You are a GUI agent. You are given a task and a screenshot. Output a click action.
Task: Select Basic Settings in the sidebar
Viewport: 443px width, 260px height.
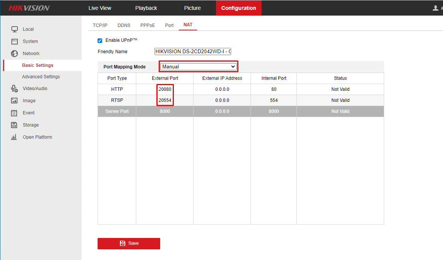[x=38, y=65]
